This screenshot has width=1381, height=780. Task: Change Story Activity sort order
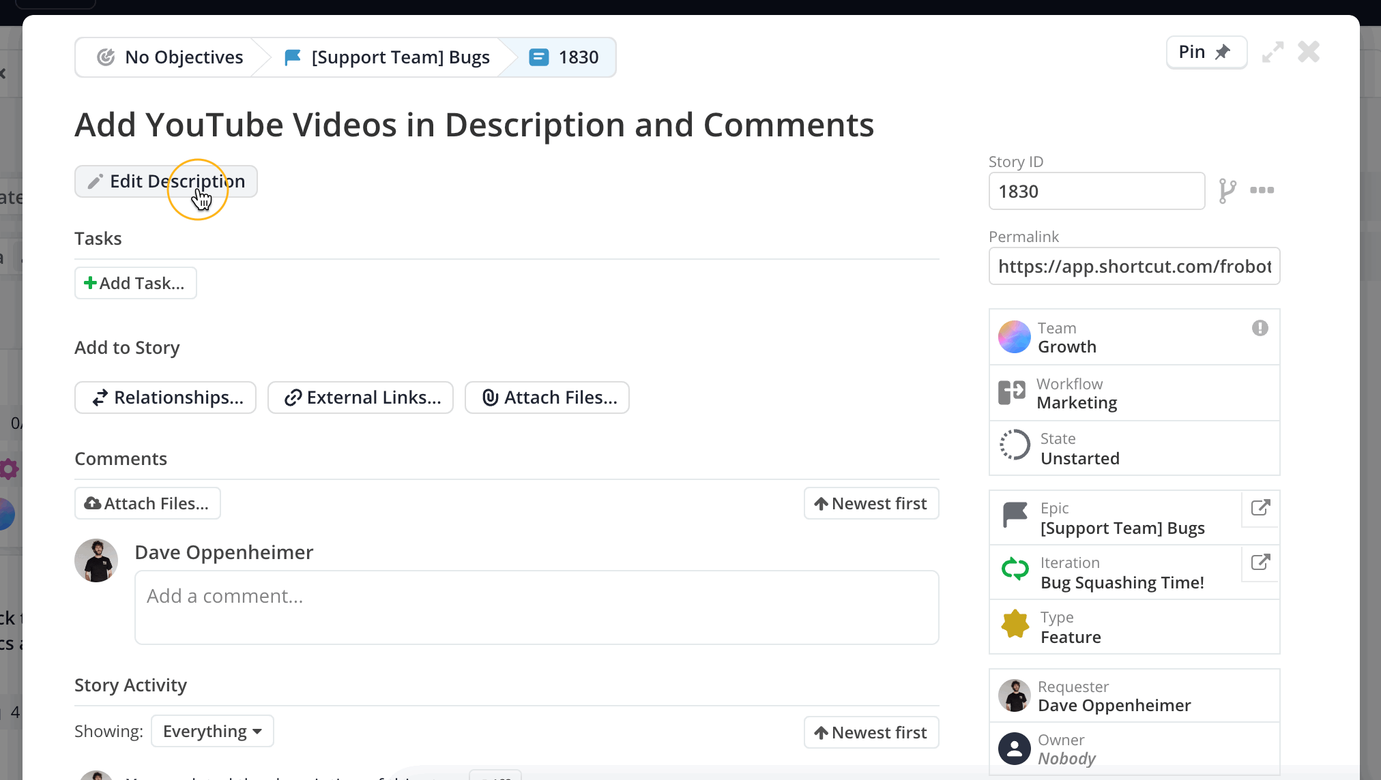pos(871,732)
